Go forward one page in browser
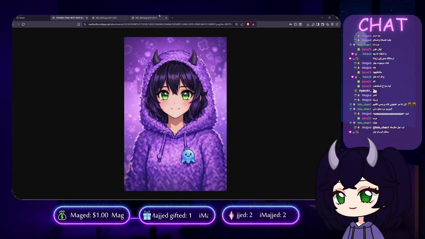The width and height of the screenshot is (425, 239). pos(18,24)
